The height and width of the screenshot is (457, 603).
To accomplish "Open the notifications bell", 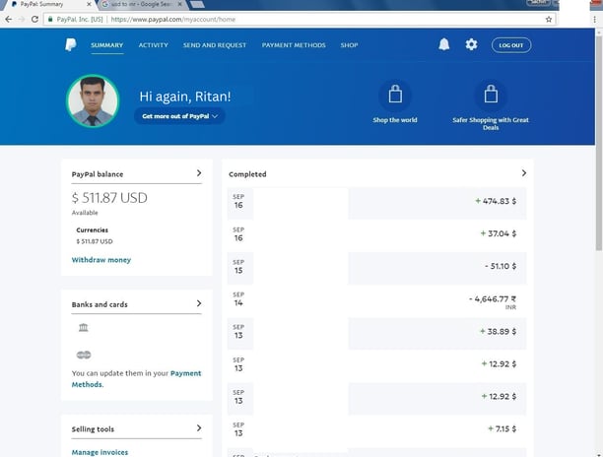I will pos(443,44).
